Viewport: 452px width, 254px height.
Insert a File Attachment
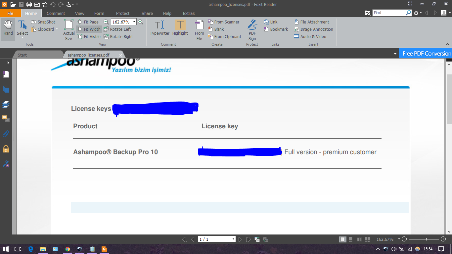point(312,22)
